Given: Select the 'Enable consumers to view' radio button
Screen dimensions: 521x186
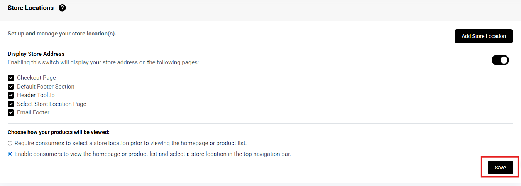Looking at the screenshot, I should point(10,154).
